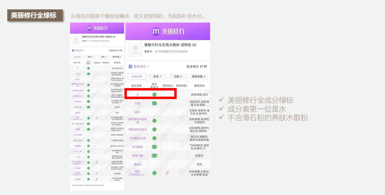Click the 温泉水 ingredient link in the larger screenshot
This screenshot has width=385, height=195.
138,164
